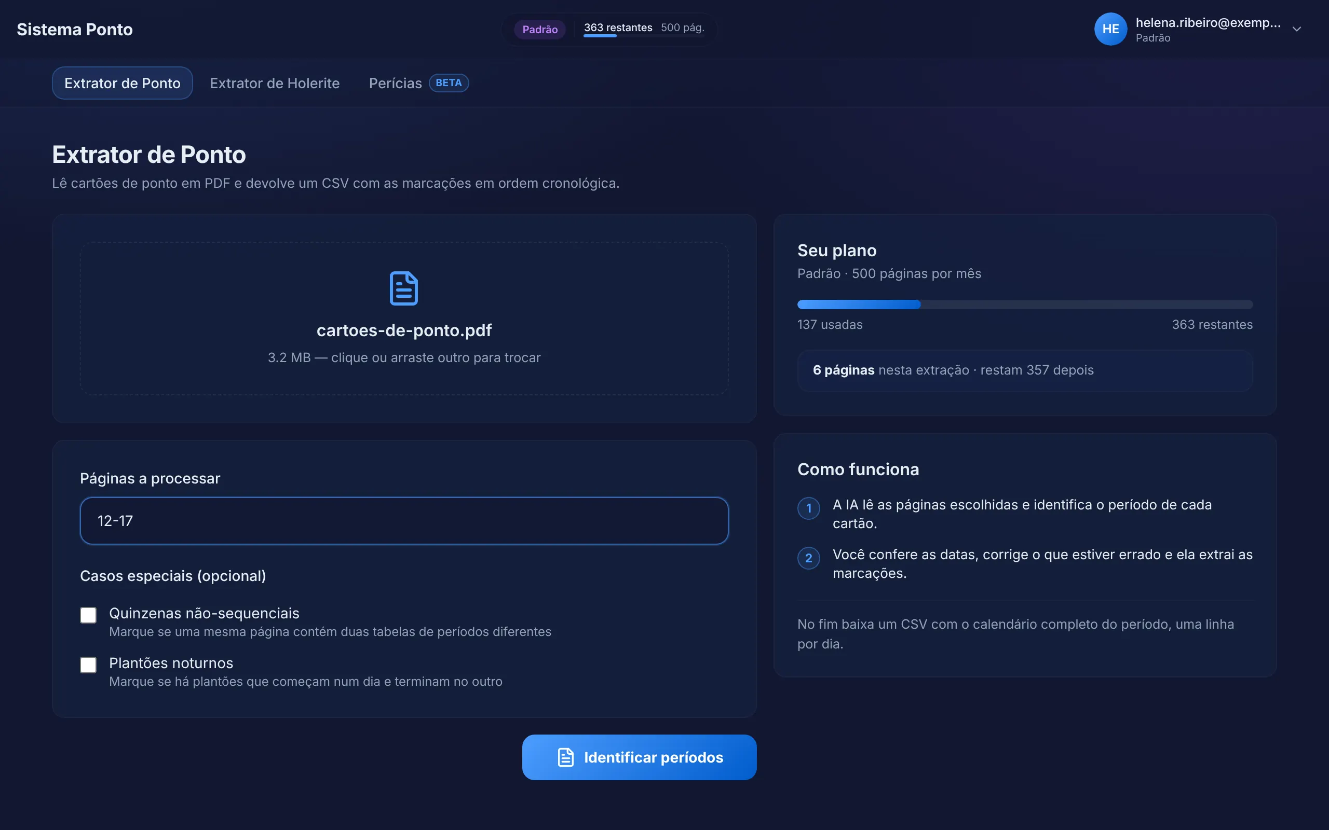Click the BETA badge next to Perícias
The width and height of the screenshot is (1329, 830).
[x=448, y=83]
